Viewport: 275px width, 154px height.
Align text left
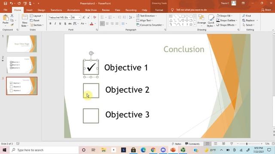102,24
